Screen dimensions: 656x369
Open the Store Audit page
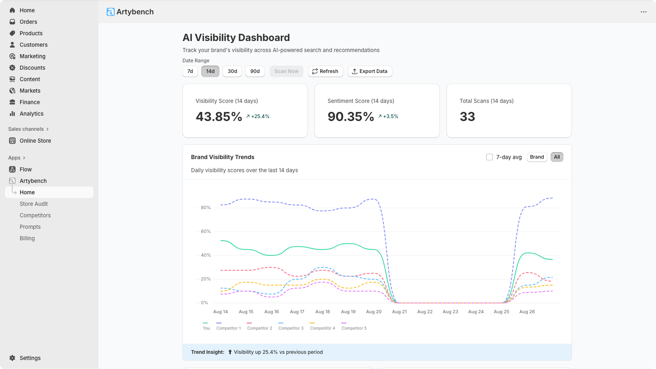tap(34, 204)
